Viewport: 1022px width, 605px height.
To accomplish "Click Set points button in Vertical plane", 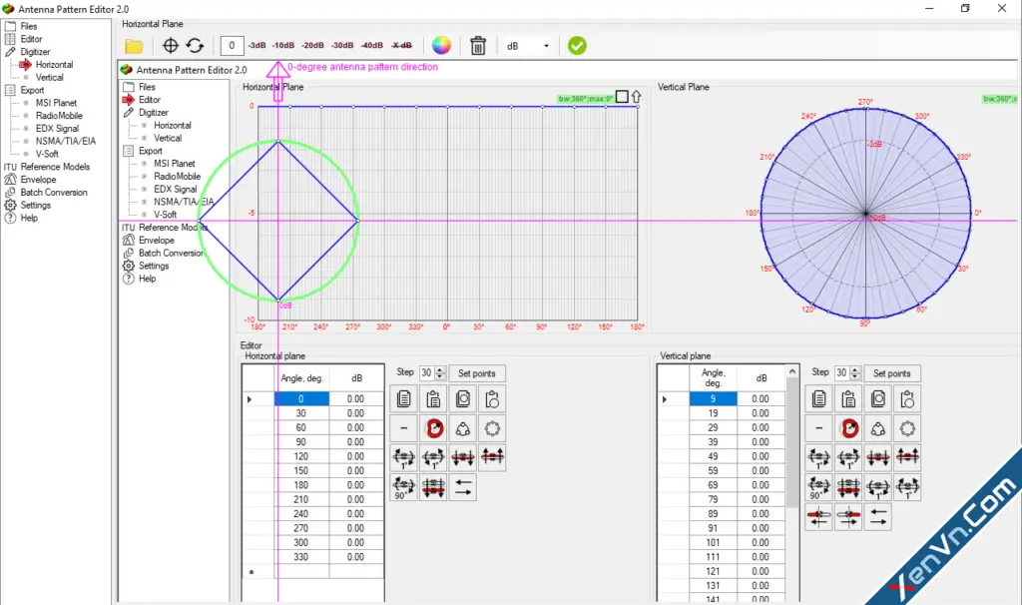I will click(x=891, y=373).
